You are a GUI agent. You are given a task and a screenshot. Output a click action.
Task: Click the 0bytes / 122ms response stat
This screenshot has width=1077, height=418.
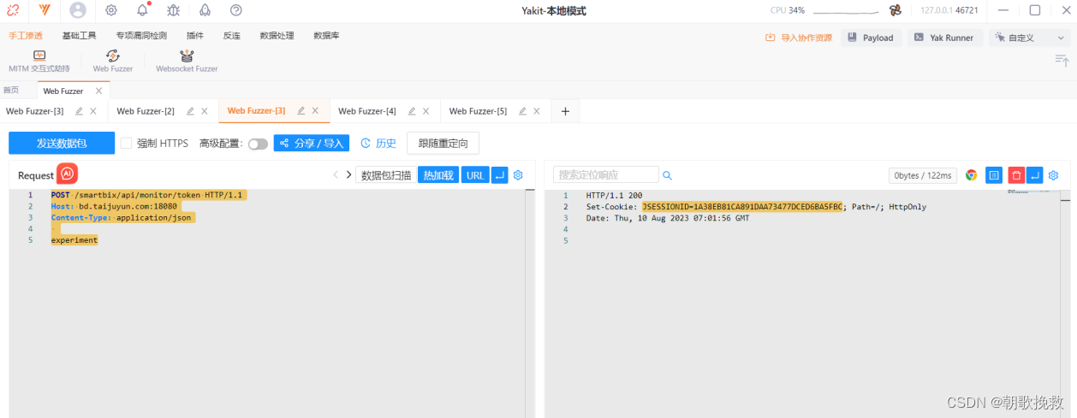click(x=923, y=175)
